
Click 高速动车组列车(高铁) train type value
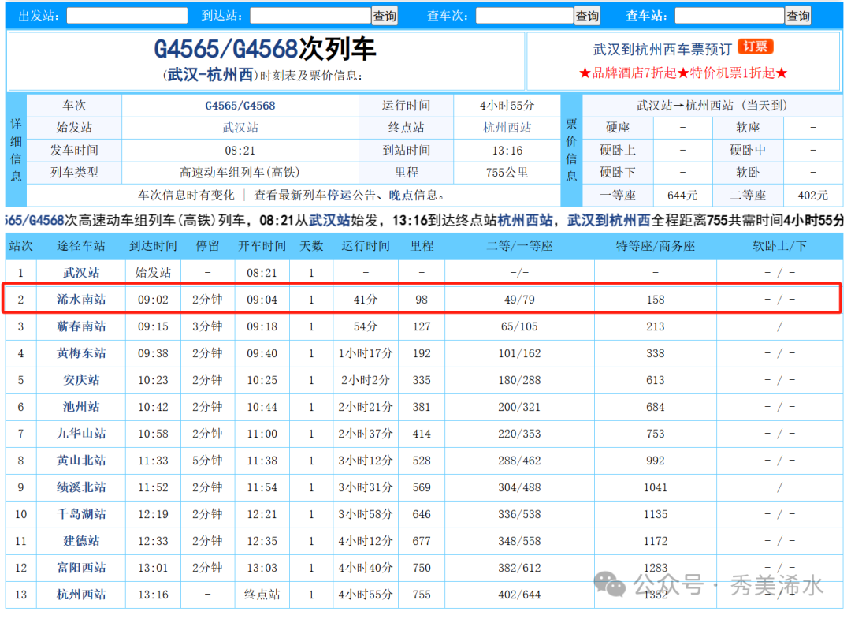pos(240,173)
